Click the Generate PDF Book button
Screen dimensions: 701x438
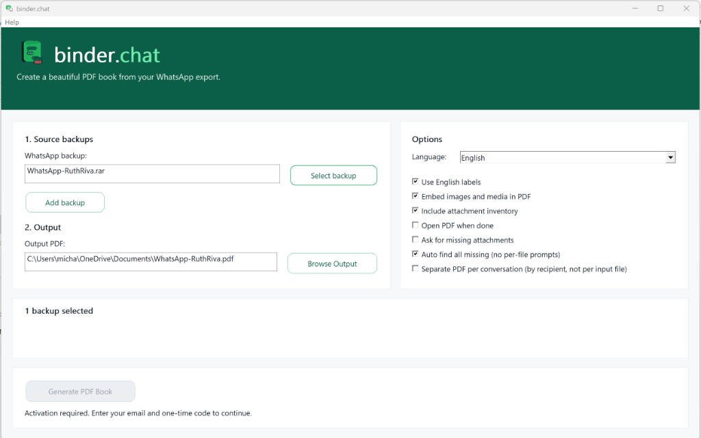click(81, 392)
